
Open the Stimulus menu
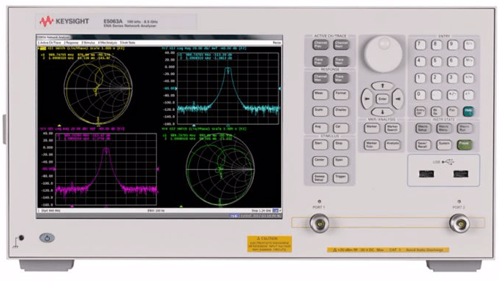click(89, 42)
